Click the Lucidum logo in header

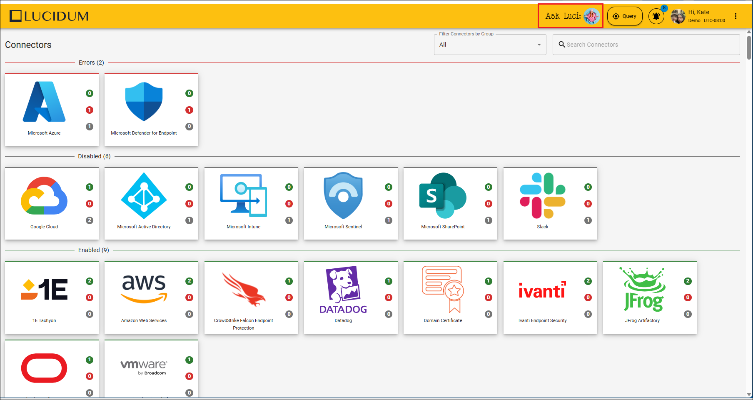click(49, 16)
